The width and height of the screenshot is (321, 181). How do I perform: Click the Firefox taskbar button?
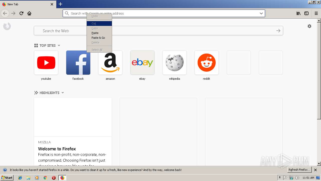pos(62,178)
